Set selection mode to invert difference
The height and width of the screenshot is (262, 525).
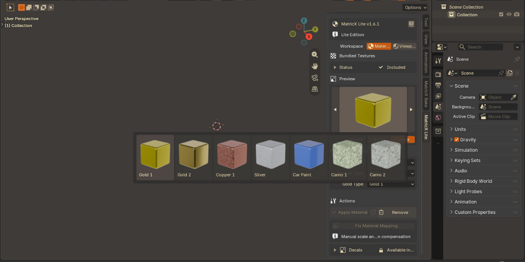[x=43, y=7]
